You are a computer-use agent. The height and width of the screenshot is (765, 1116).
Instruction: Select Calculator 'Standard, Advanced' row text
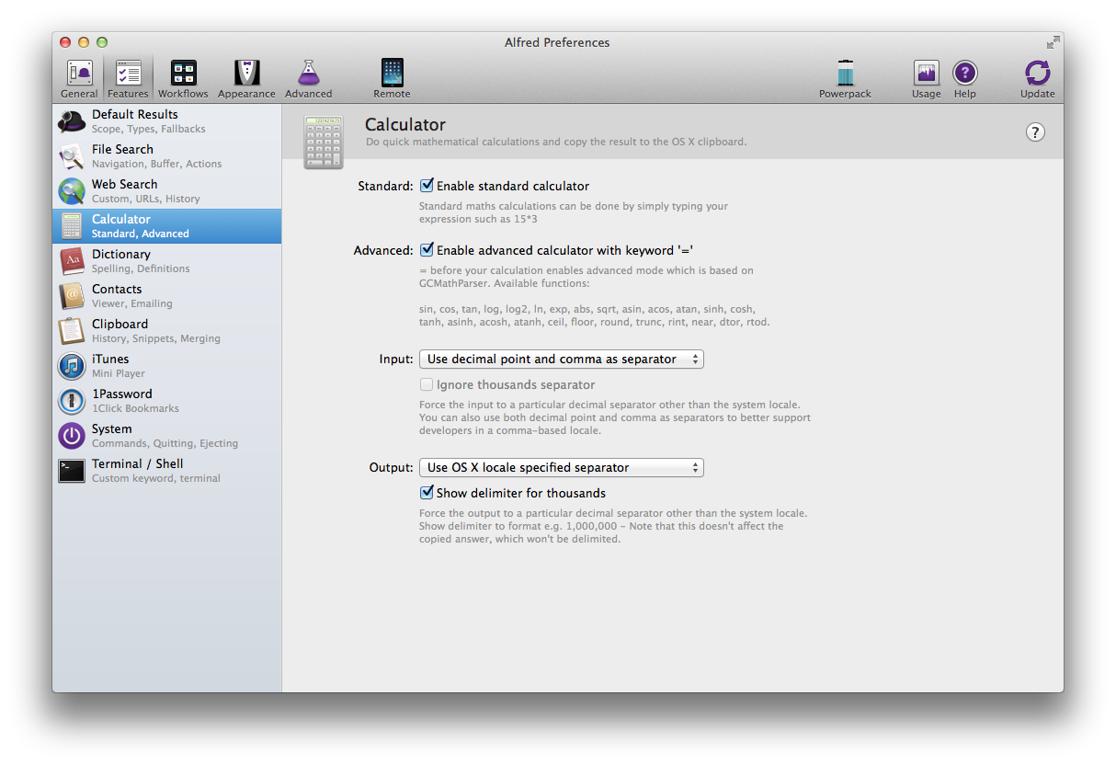[141, 234]
